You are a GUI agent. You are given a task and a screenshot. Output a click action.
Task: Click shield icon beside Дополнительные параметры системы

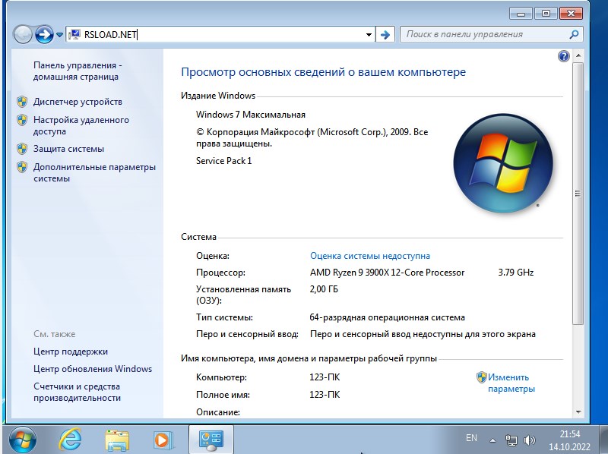coord(22,167)
